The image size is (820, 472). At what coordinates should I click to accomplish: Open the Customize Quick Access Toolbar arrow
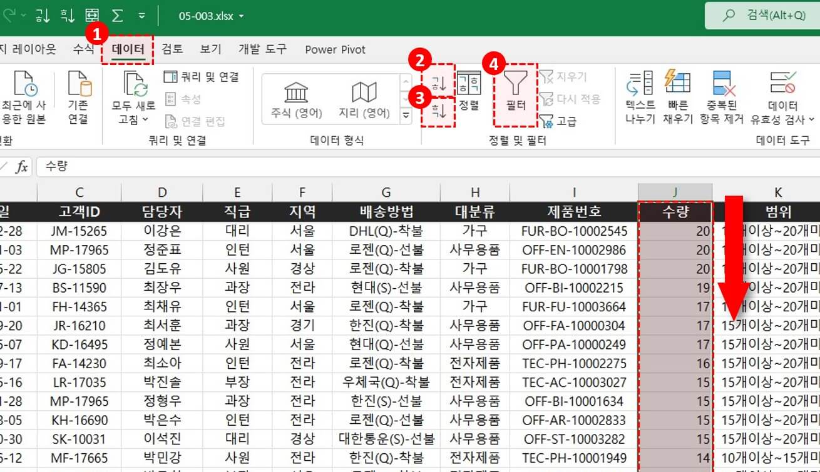[x=141, y=15]
